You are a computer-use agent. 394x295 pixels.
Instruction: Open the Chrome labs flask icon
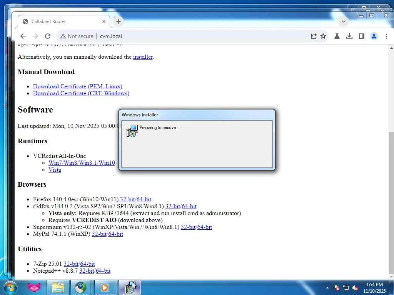[x=337, y=36]
